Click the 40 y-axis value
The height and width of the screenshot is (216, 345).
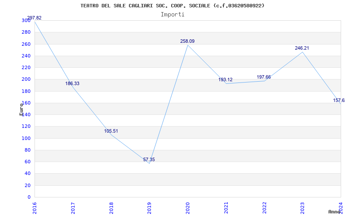pos(28,174)
